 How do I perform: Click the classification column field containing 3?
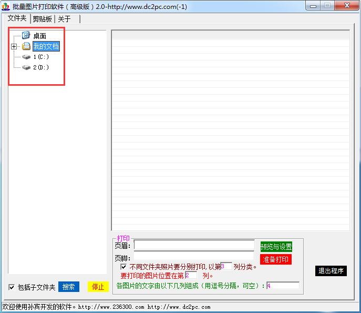pyautogui.click(x=226, y=266)
